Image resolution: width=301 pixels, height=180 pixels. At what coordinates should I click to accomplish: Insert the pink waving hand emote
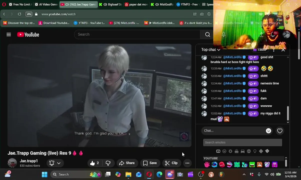207,164
